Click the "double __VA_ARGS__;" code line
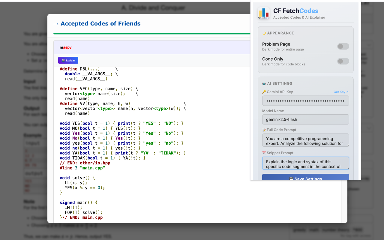The image size is (384, 240). point(91,74)
